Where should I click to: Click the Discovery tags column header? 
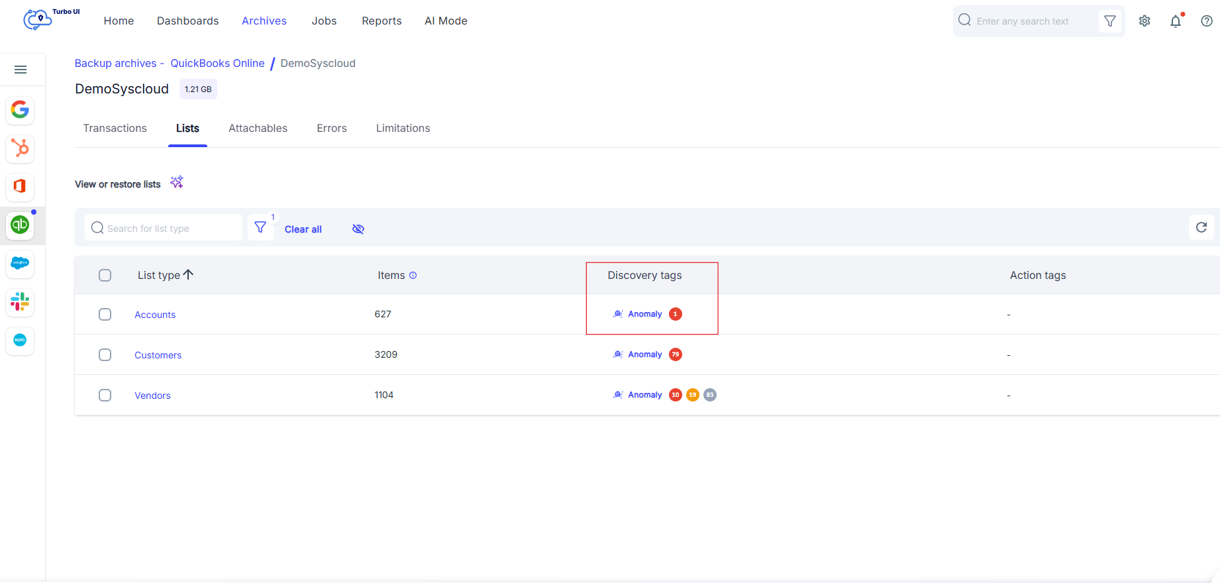[645, 275]
